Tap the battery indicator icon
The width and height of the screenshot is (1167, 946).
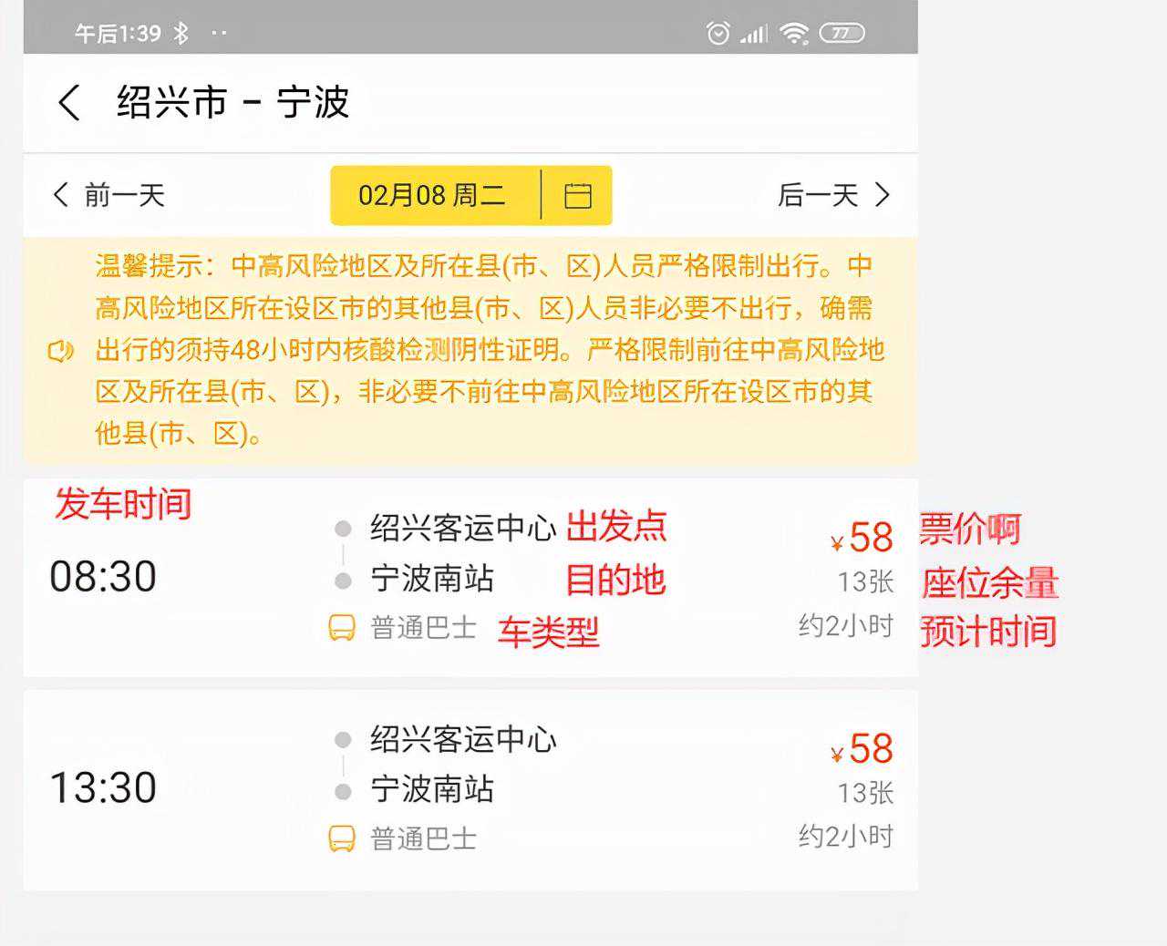click(842, 34)
